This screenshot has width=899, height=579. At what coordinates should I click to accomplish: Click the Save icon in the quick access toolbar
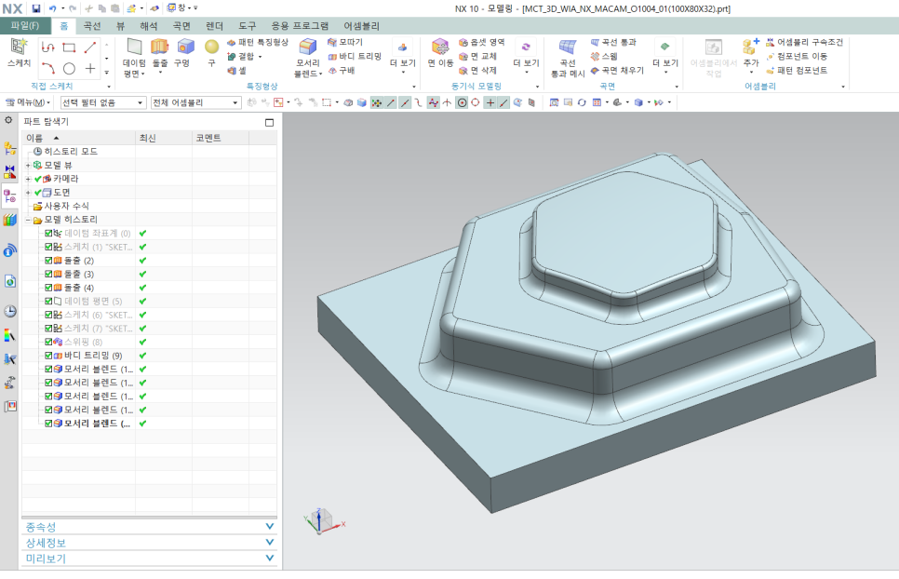tap(36, 8)
